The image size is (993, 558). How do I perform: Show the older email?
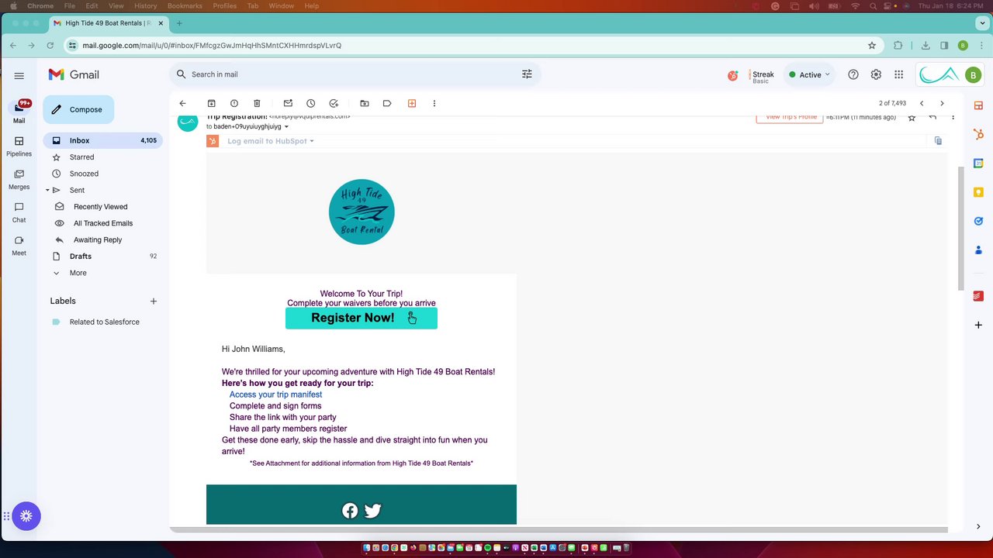pyautogui.click(x=942, y=103)
